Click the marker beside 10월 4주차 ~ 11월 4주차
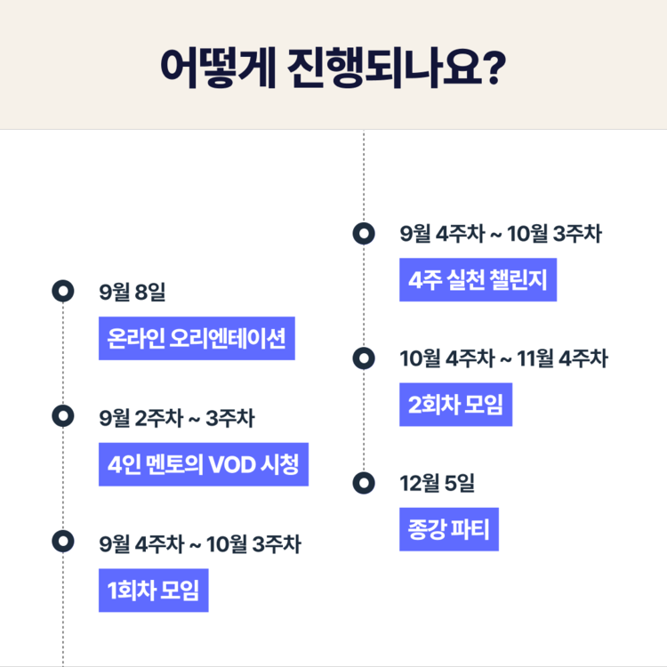Viewport: 667px width, 667px height. pyautogui.click(x=362, y=358)
